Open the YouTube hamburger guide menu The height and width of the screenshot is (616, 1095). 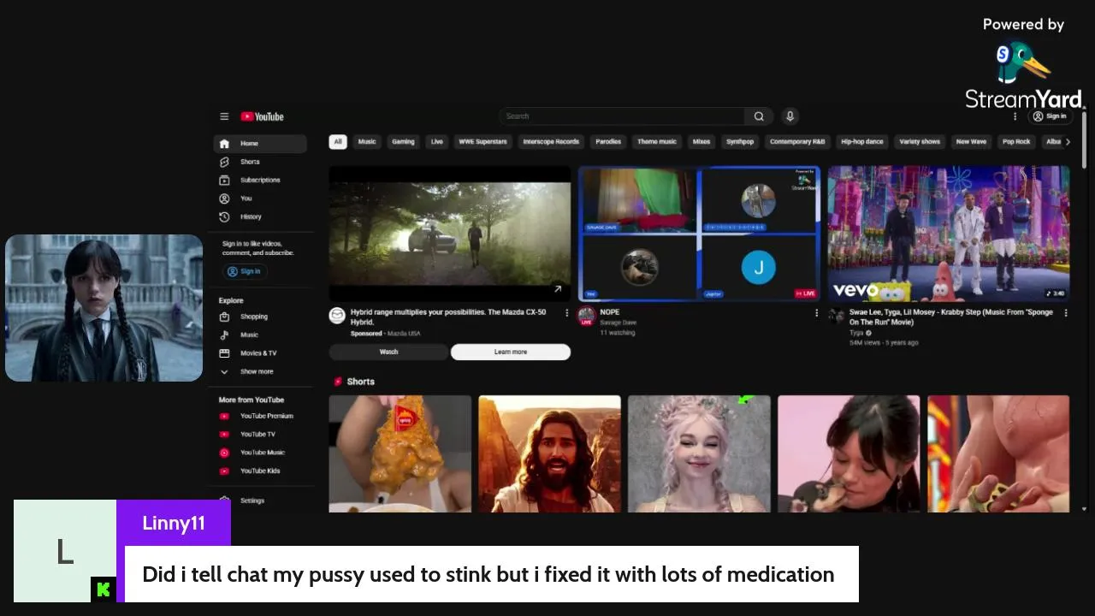click(224, 116)
